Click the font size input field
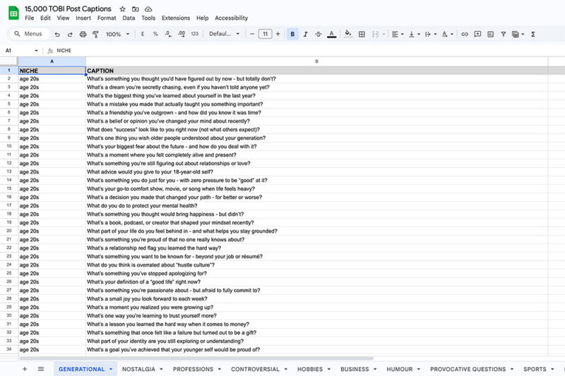The width and height of the screenshot is (565, 376). pos(265,34)
